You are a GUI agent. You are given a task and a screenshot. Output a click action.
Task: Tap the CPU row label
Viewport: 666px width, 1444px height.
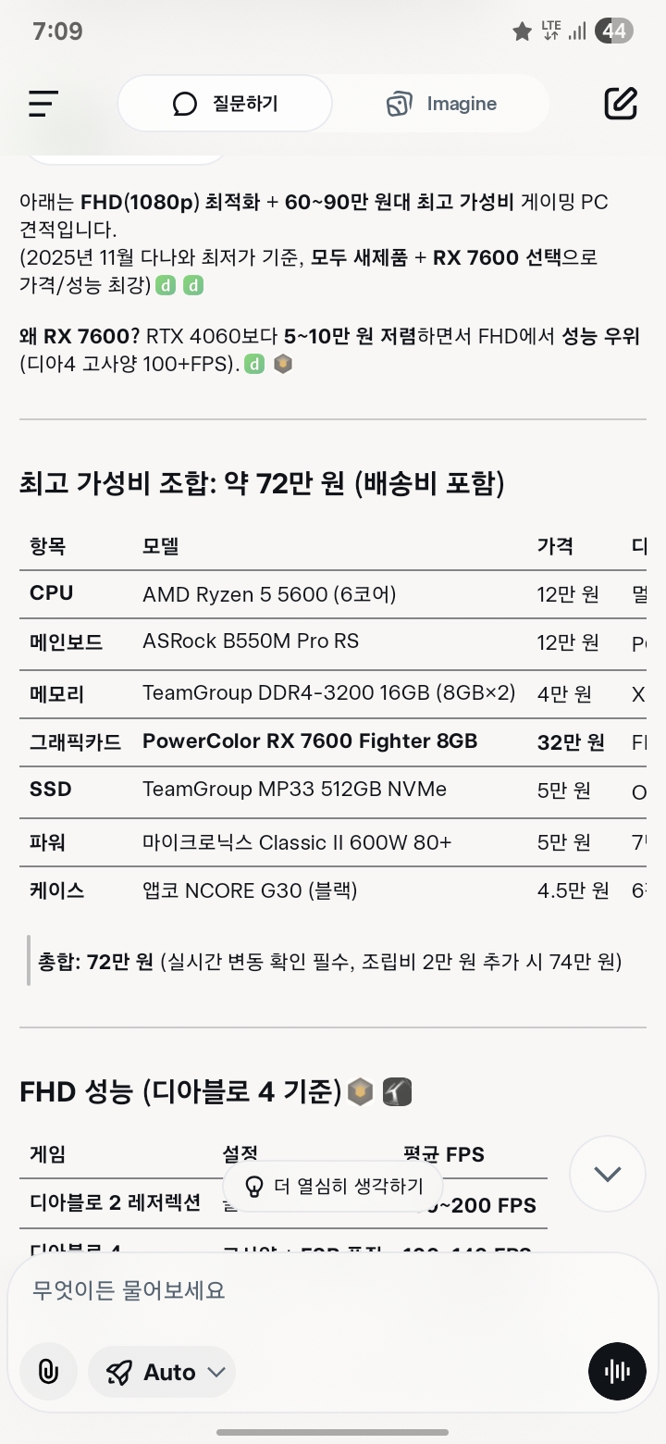pos(51,593)
